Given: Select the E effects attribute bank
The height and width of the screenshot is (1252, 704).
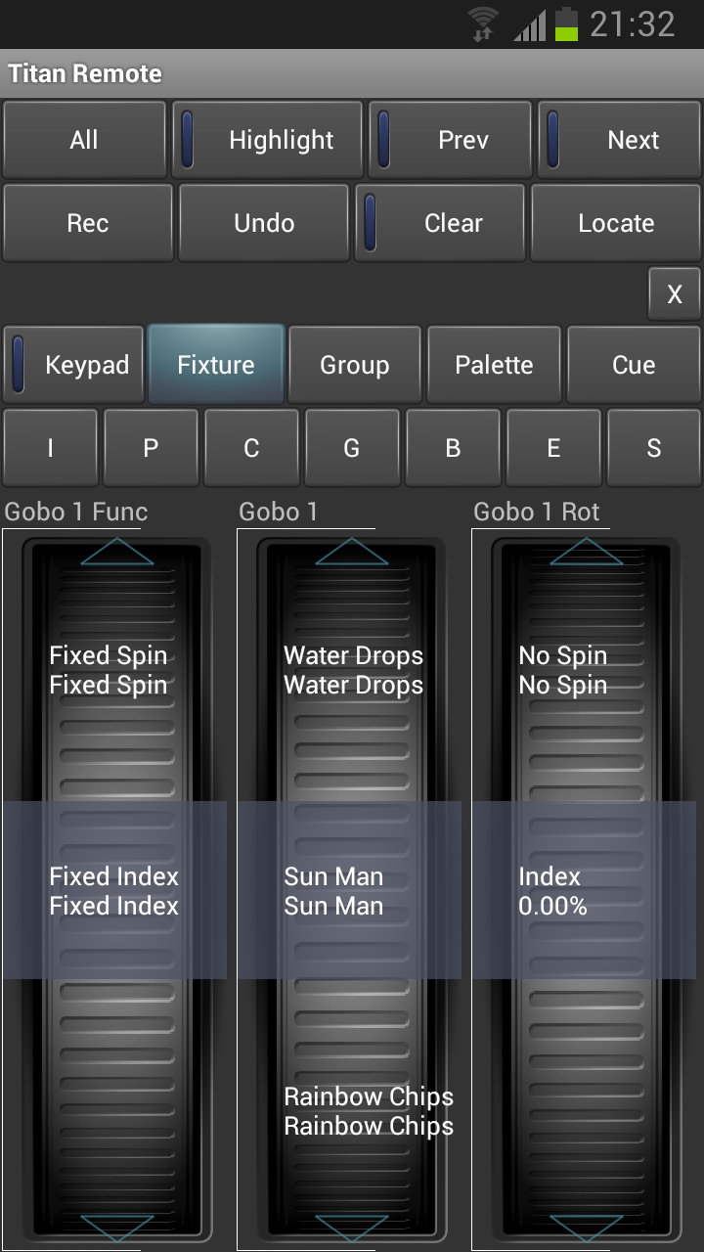Looking at the screenshot, I should tap(553, 447).
